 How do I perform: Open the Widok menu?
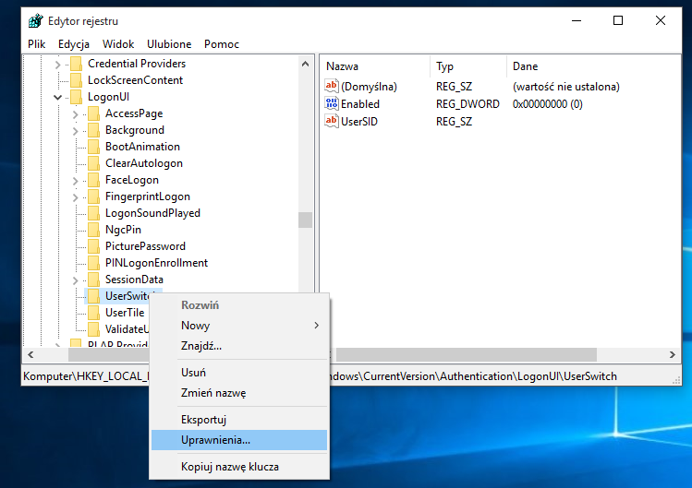(118, 44)
